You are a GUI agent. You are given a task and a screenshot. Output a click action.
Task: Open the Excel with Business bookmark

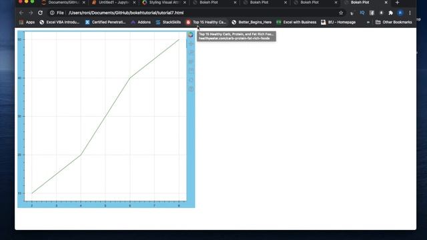pyautogui.click(x=296, y=22)
